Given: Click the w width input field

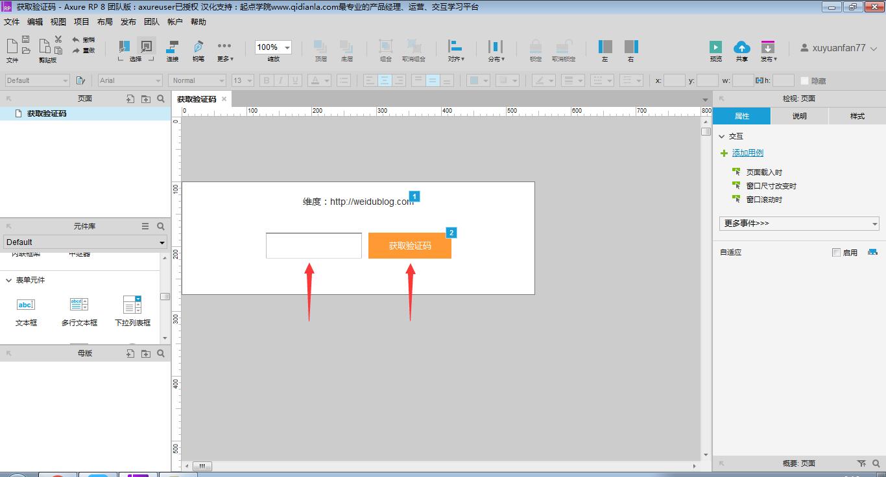Looking at the screenshot, I should click(x=743, y=80).
